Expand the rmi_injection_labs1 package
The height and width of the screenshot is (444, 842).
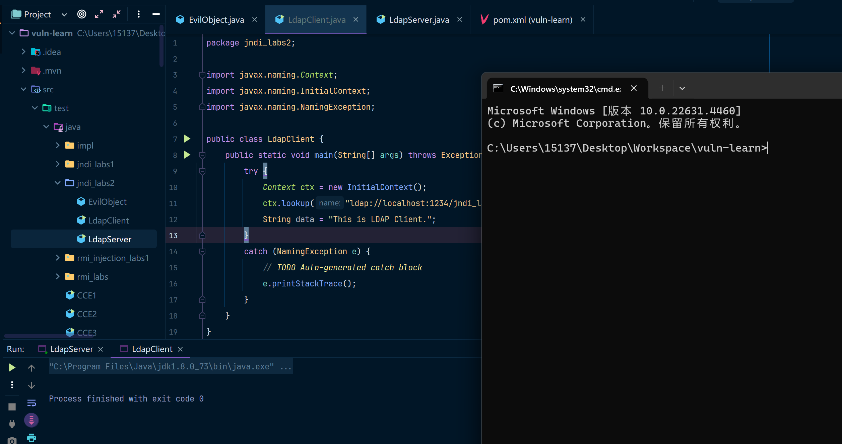pos(58,258)
